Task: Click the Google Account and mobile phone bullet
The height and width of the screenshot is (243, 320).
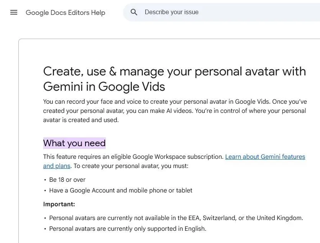Action: click(121, 191)
